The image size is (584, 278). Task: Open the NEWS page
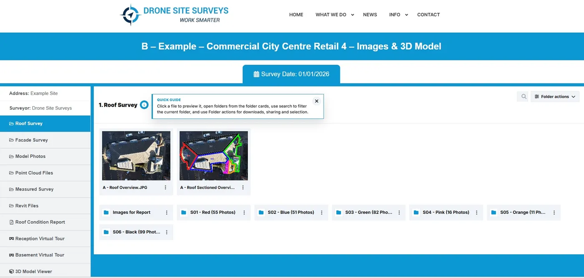click(x=370, y=15)
